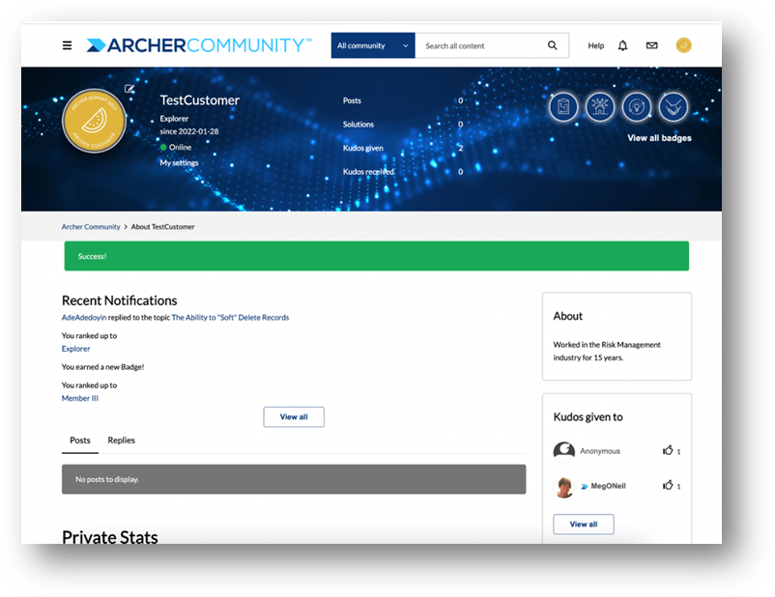Viewport: 775px width, 597px height.
Task: Click View all under Recent Notifications
Action: click(294, 417)
